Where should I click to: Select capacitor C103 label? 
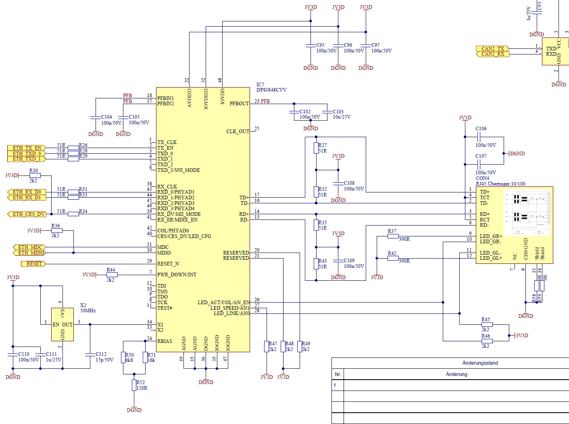click(338, 112)
